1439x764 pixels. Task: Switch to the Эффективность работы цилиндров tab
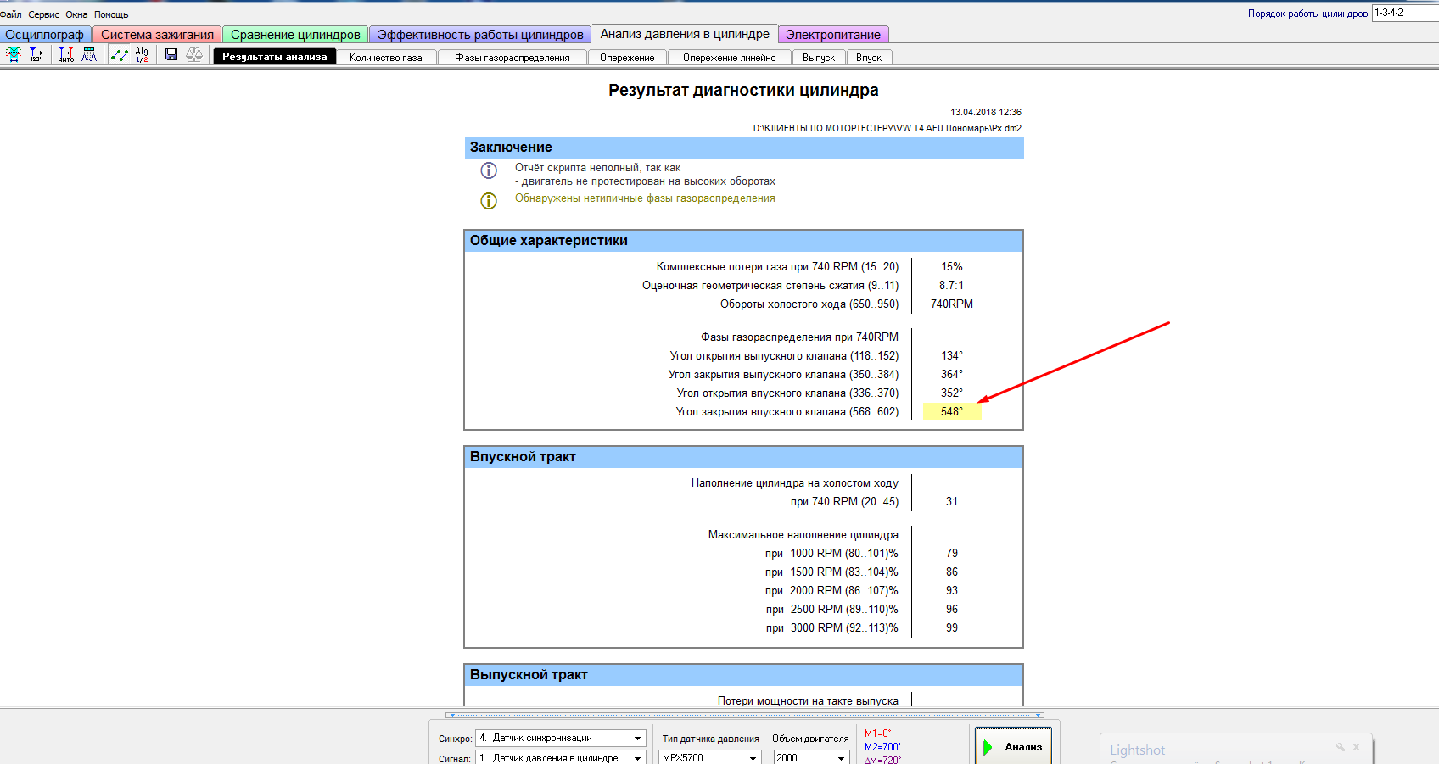[480, 35]
